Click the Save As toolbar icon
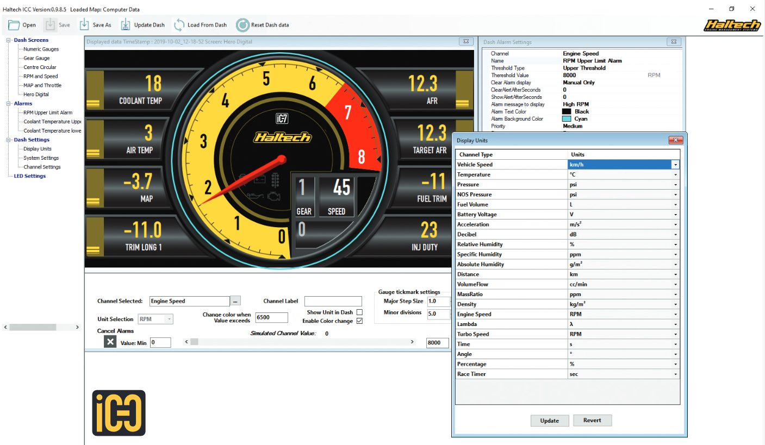The width and height of the screenshot is (765, 445). [84, 25]
